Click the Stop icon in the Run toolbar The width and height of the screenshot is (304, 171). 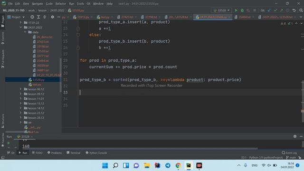255,10
